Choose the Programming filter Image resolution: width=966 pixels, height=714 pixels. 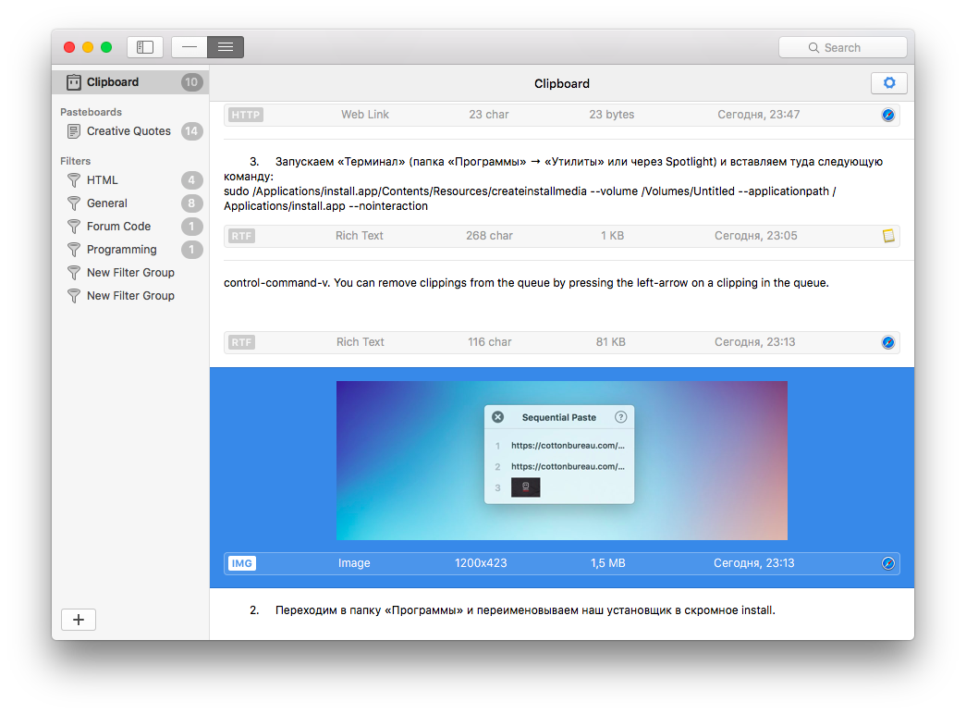(x=121, y=250)
